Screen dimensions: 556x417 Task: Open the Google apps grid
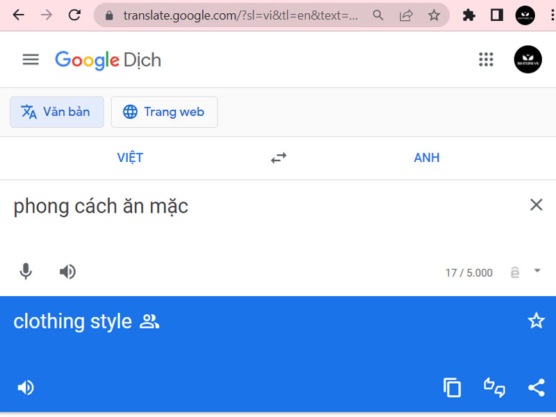tap(486, 59)
